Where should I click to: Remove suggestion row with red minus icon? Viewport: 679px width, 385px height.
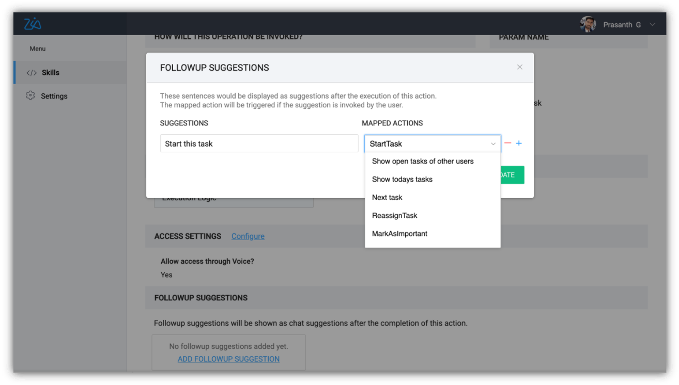tap(508, 143)
